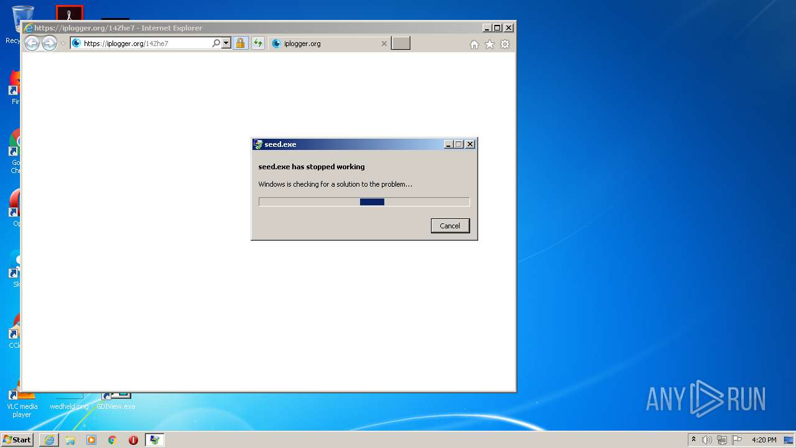Click the 4:20 PM system clock
The width and height of the screenshot is (796, 448).
pos(764,440)
